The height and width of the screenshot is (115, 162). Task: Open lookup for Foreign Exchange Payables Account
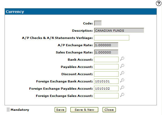(122, 88)
